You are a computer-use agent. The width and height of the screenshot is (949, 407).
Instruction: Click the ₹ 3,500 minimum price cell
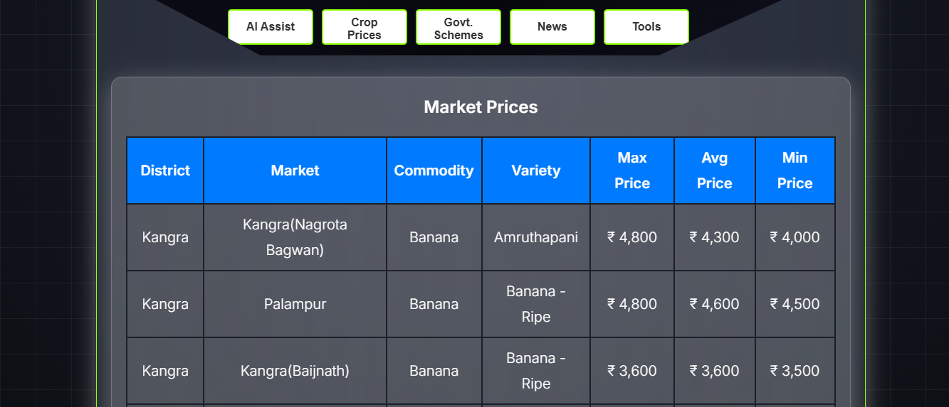tap(795, 371)
